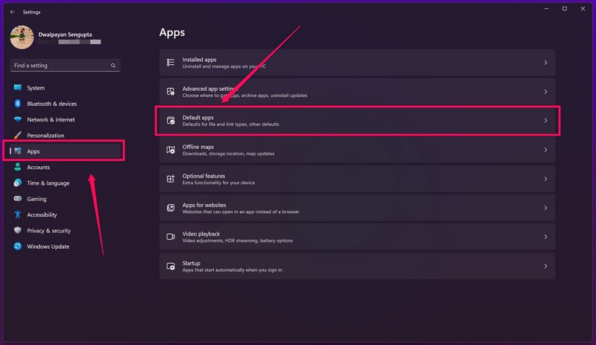Go back using the back arrow
596x345 pixels.
[12, 12]
